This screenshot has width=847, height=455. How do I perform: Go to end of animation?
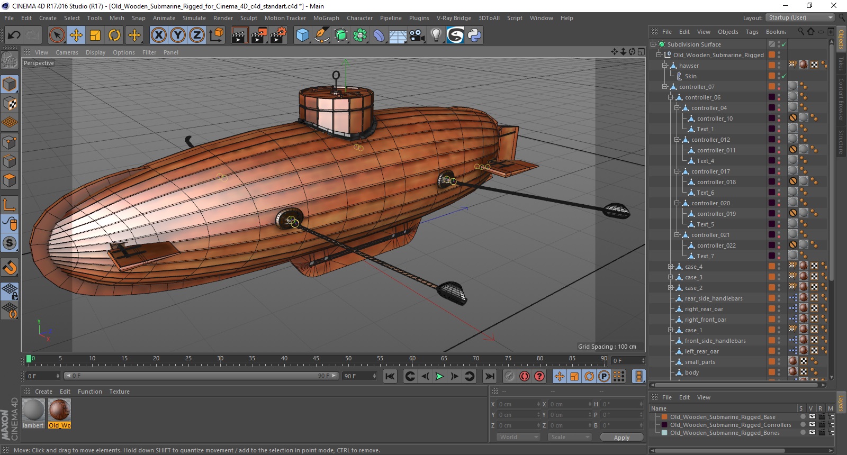[x=490, y=376]
